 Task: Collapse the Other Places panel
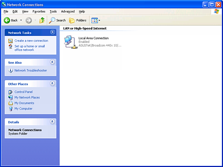click(52, 83)
